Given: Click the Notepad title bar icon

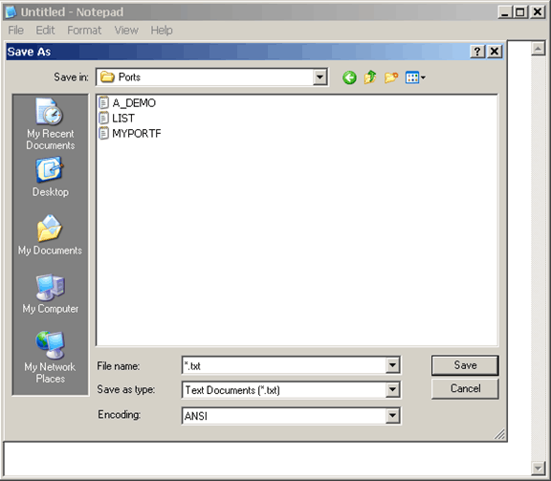Looking at the screenshot, I should (11, 11).
